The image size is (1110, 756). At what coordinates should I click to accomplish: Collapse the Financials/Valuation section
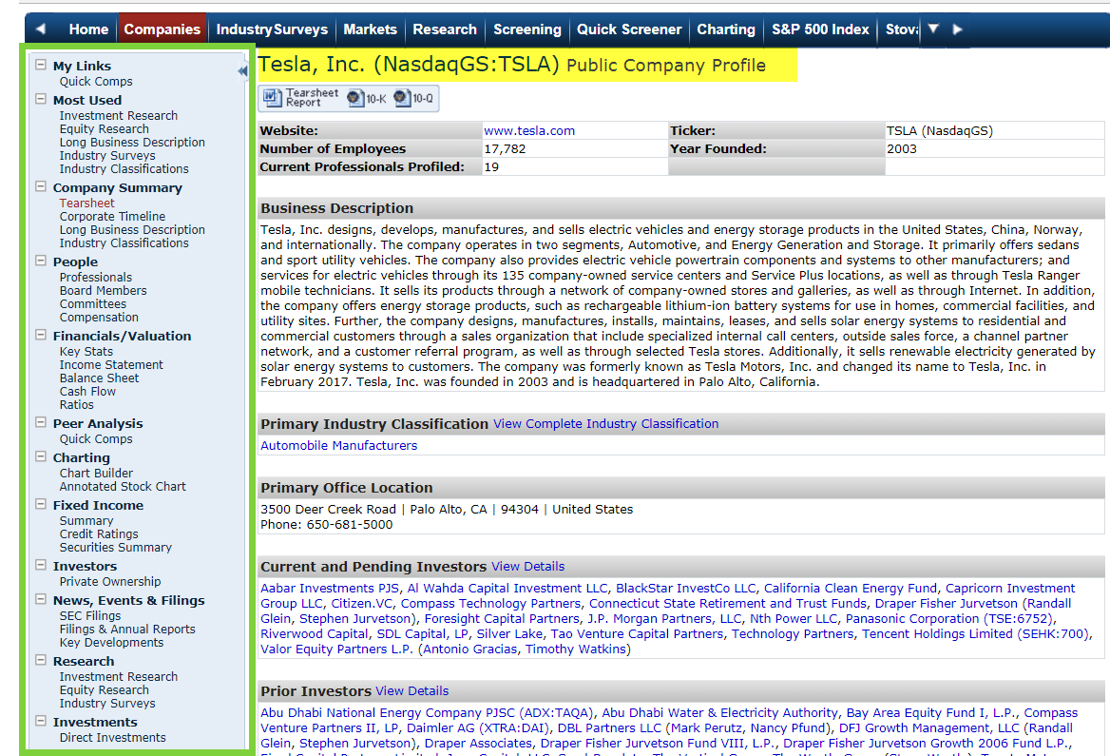[x=41, y=335]
